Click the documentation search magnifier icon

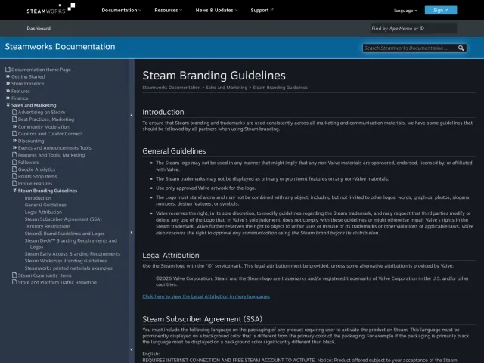461,48
